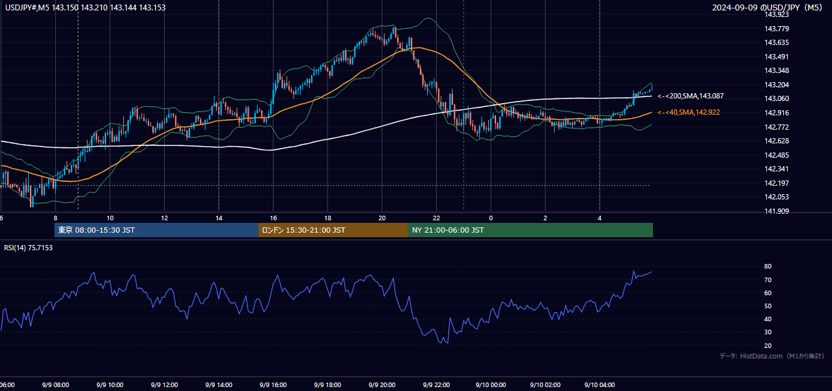Click the 9/10 04:00 date axis label
This screenshot has height=391, width=832.
pos(599,385)
